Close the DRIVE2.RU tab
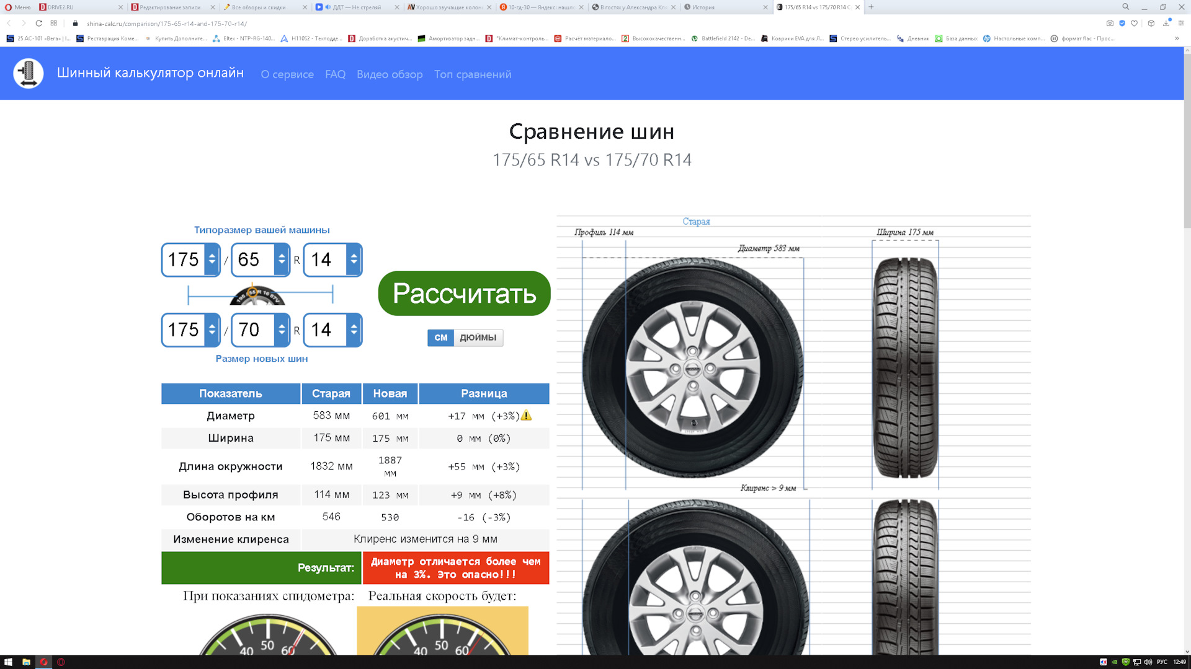Image resolution: width=1191 pixels, height=669 pixels. pyautogui.click(x=120, y=7)
